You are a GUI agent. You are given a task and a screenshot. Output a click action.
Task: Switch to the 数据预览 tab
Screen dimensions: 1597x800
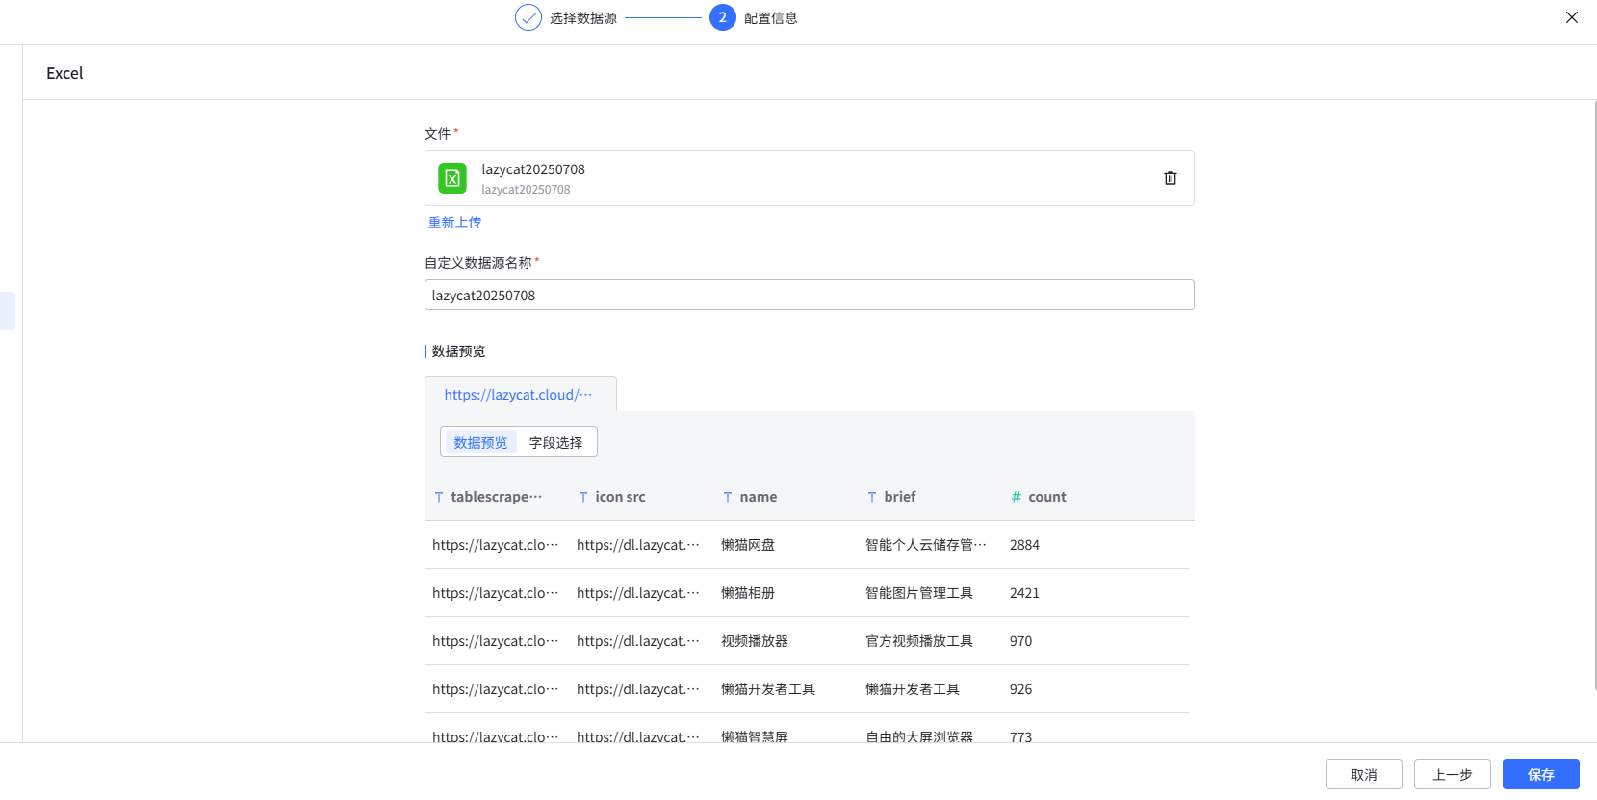[x=480, y=443]
